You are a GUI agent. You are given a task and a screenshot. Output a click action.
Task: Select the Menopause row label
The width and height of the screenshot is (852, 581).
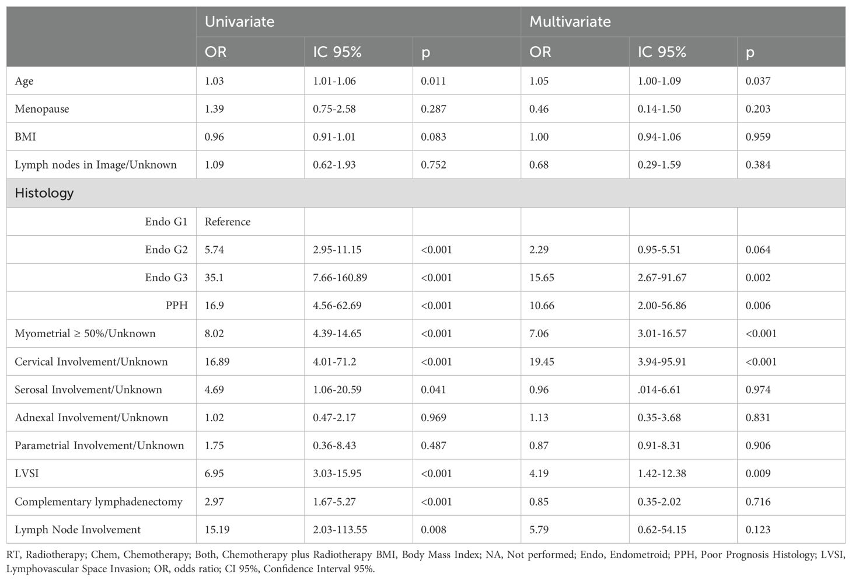coord(42,109)
